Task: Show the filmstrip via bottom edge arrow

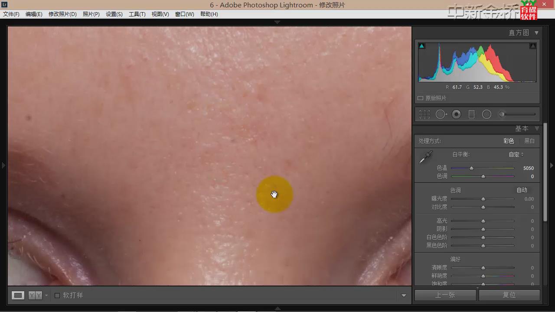Action: pyautogui.click(x=277, y=309)
